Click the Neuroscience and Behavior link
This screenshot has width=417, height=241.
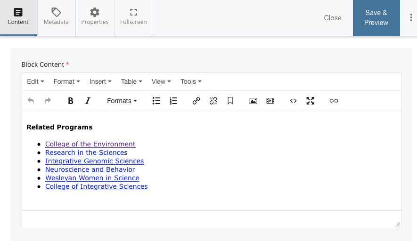(90, 169)
